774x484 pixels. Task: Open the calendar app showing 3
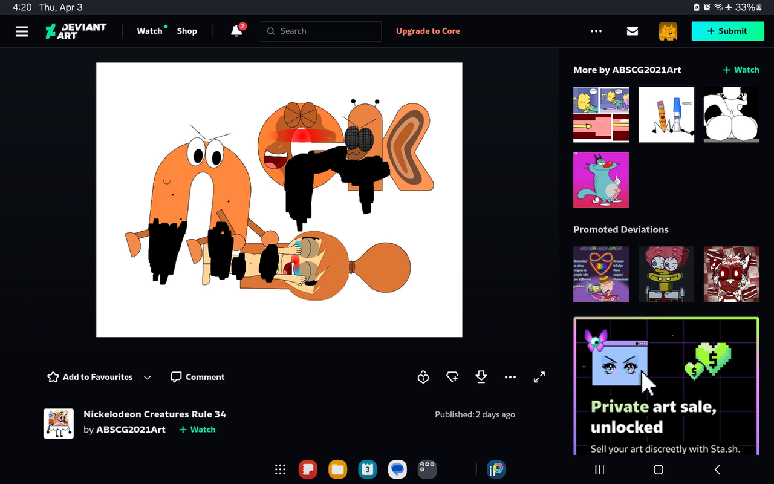[x=367, y=469]
